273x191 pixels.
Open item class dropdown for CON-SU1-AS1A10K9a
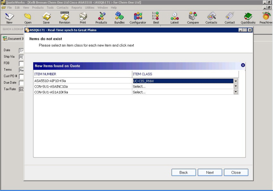click(236, 92)
